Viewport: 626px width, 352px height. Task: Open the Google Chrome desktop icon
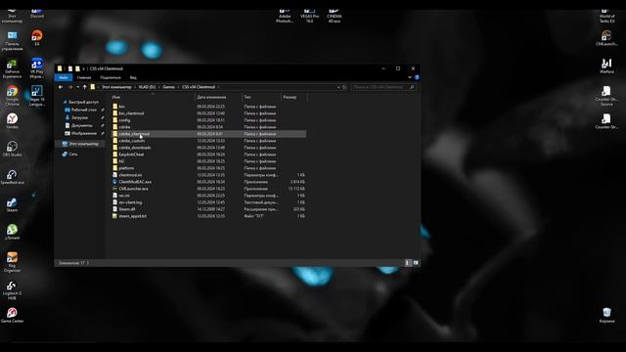click(12, 95)
